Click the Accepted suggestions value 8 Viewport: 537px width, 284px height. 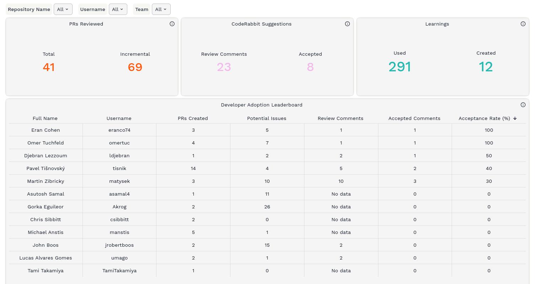pyautogui.click(x=310, y=67)
